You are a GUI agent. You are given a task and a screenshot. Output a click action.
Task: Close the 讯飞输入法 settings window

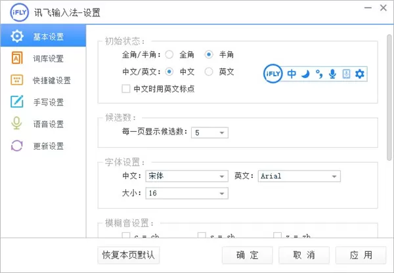pyautogui.click(x=383, y=8)
